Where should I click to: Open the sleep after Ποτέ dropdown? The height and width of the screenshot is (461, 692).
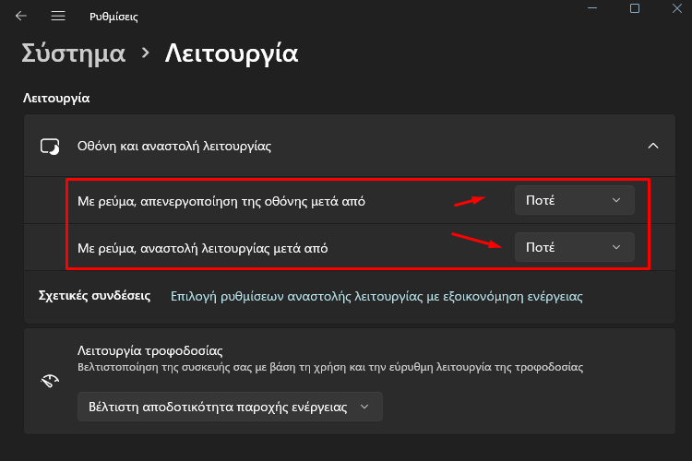(x=574, y=247)
